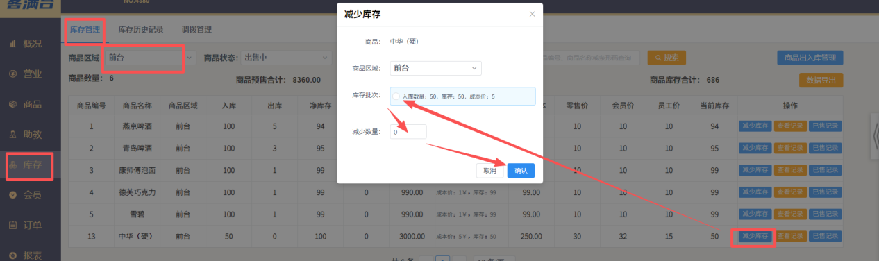Open 商品出入库管理
Image resolution: width=879 pixels, height=261 pixels.
click(x=810, y=58)
